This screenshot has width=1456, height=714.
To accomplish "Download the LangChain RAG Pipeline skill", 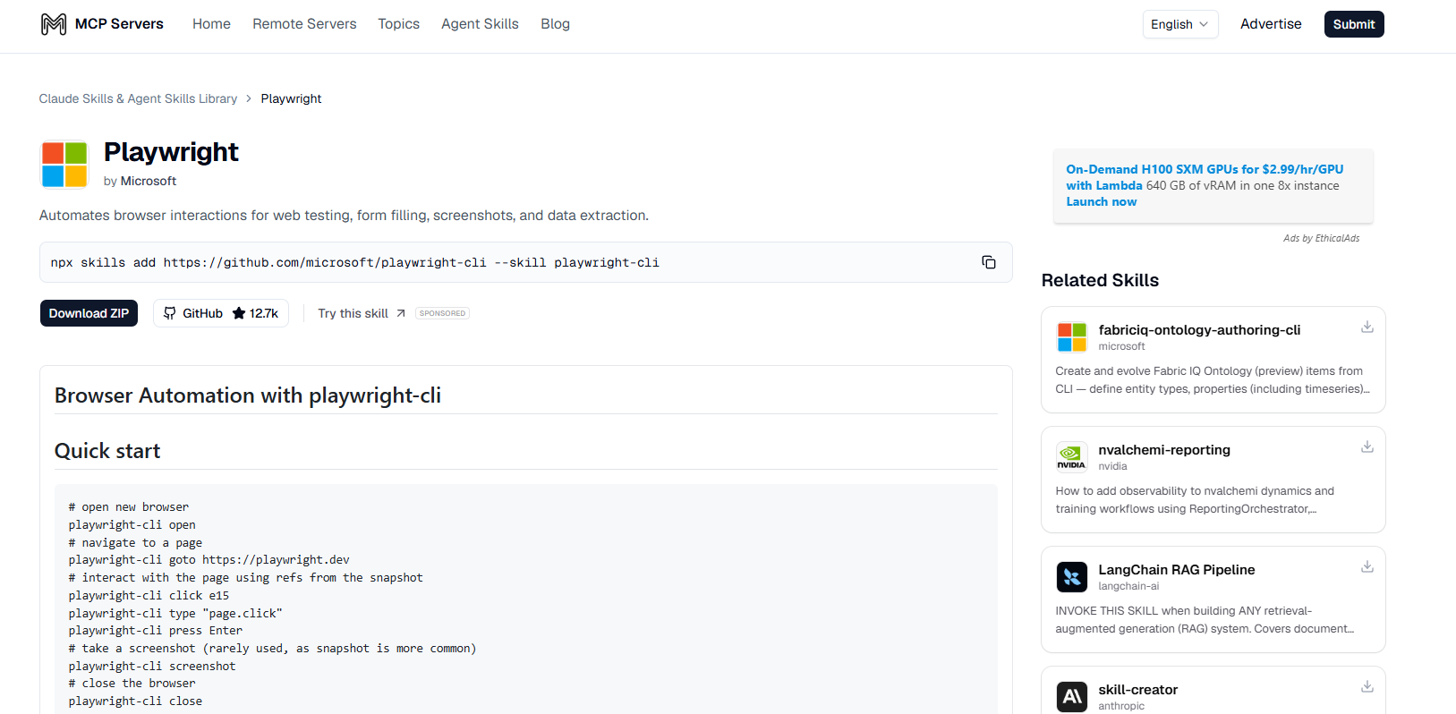I will click(1367, 566).
